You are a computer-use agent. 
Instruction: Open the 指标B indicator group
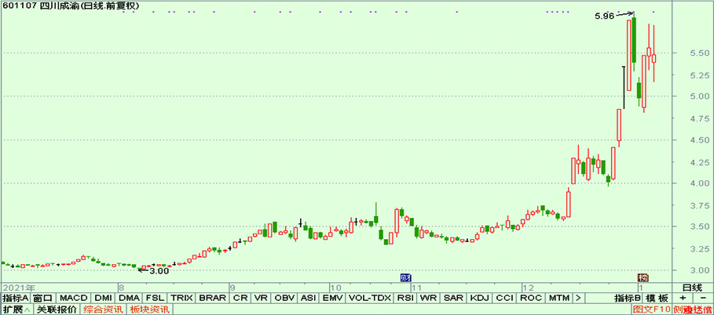tap(628, 299)
